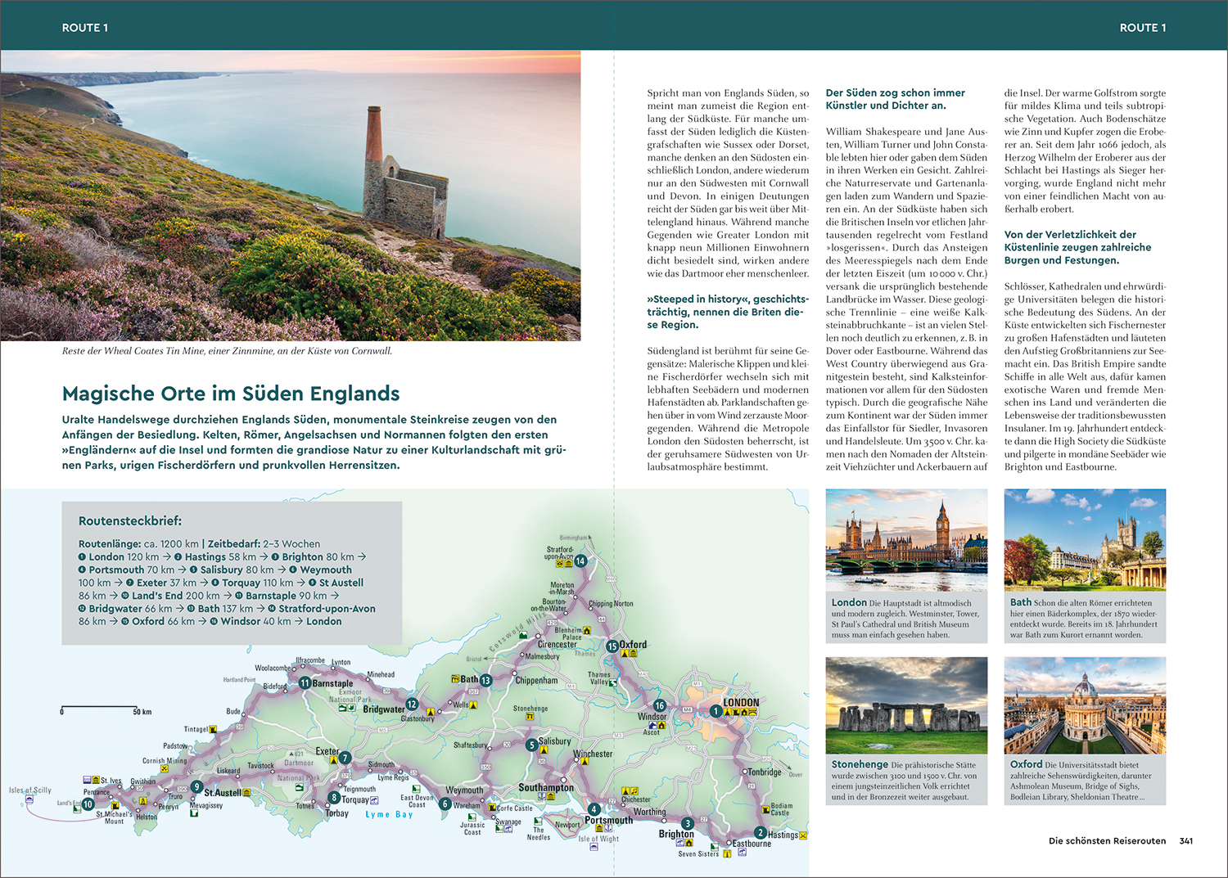Select the Stonehenge monument icon on the map
This screenshot has width=1228, height=878.
tap(530, 718)
